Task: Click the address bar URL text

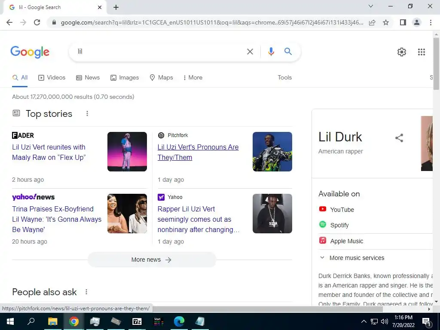Action: click(212, 22)
